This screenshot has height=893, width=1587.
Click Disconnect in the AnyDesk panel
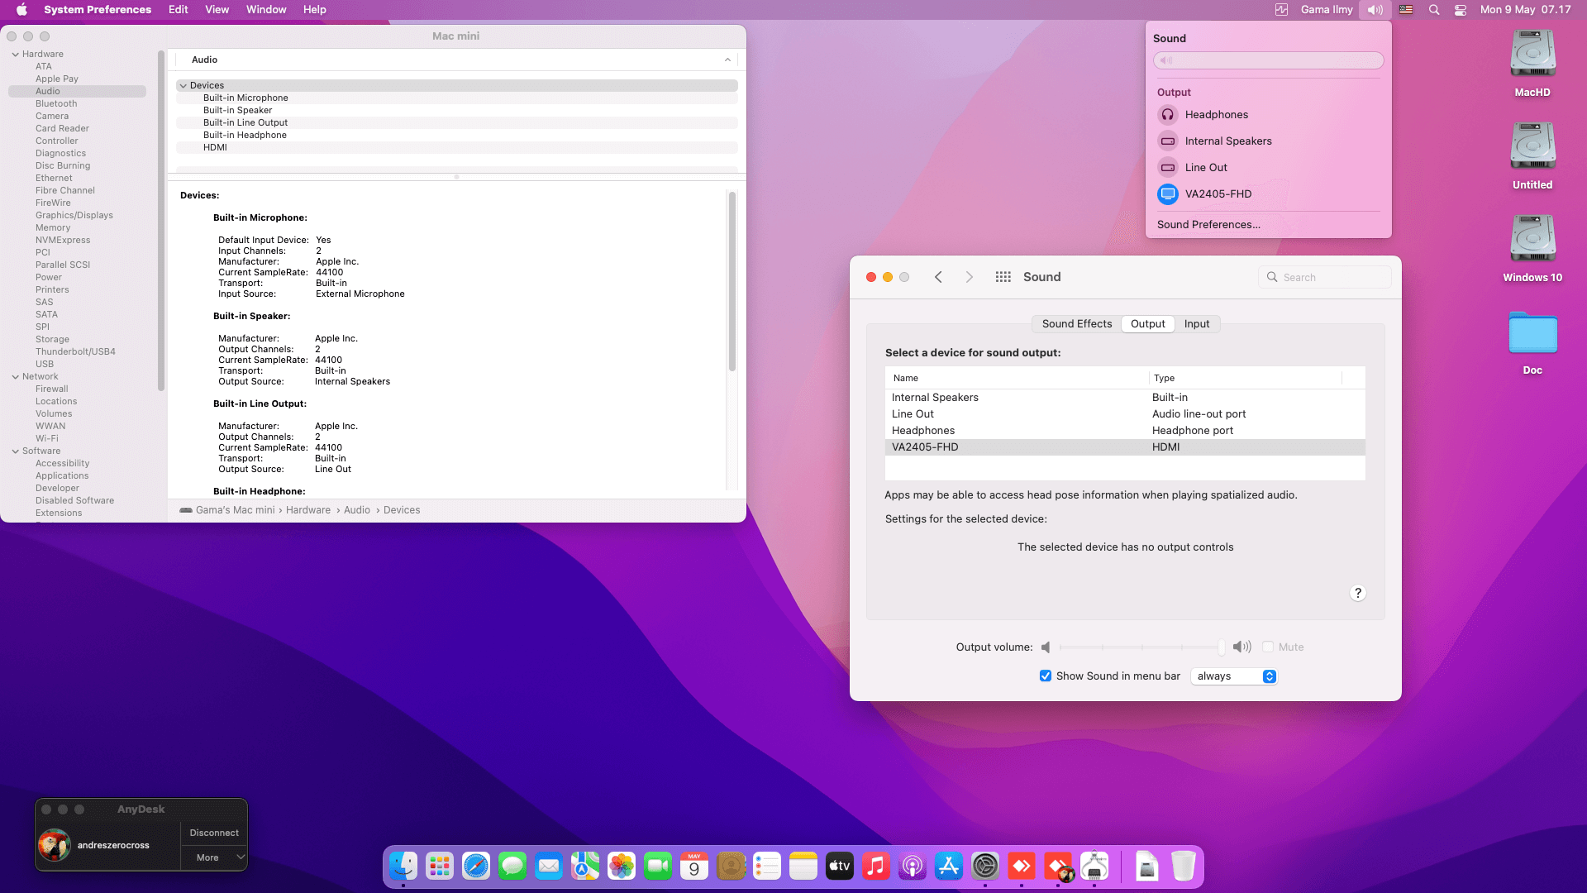[x=213, y=833]
